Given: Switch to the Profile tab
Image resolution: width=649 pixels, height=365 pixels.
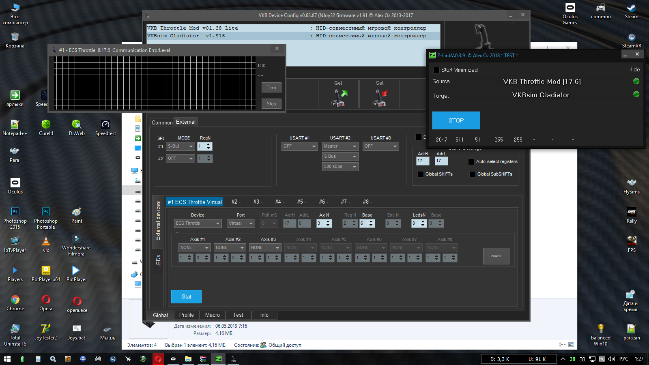Looking at the screenshot, I should (x=187, y=315).
